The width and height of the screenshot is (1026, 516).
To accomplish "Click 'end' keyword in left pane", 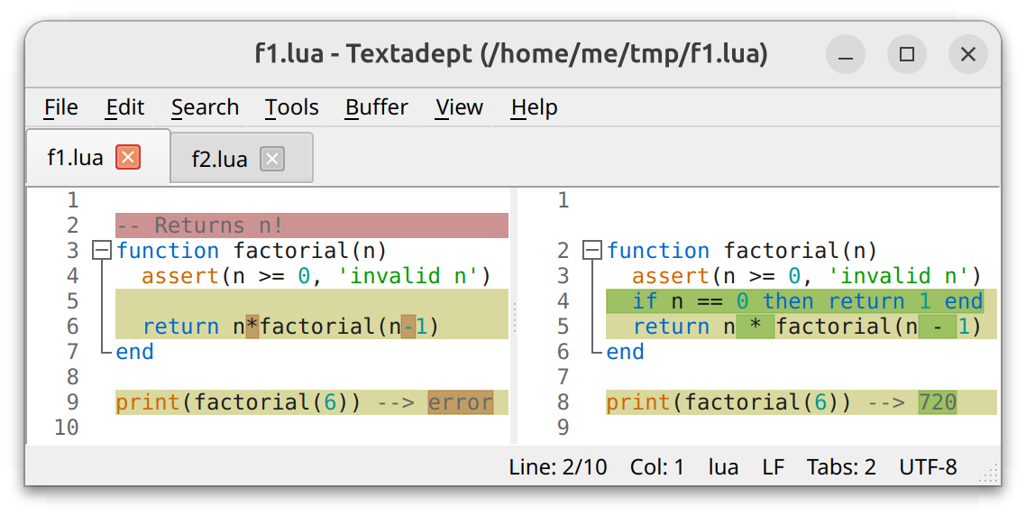I will (x=135, y=352).
